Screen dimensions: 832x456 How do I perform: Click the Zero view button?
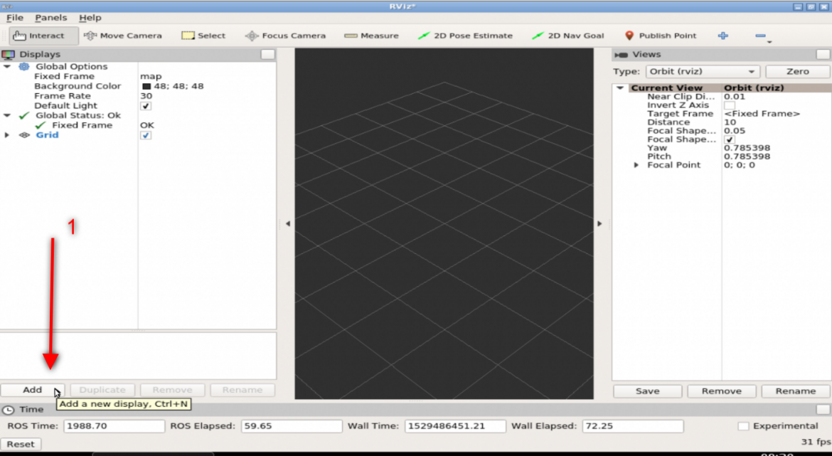pos(797,71)
